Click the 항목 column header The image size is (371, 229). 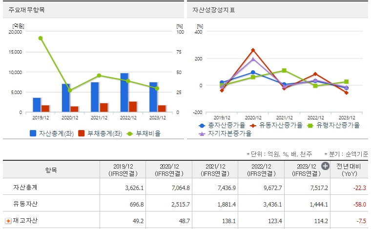(x=51, y=170)
